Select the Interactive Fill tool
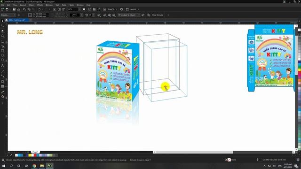 point(2,97)
